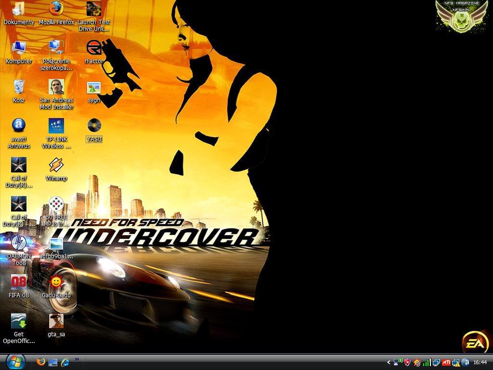Screen dimensions: 493x370
Task: Select the FIFA 08 desktop icon
Action: (19, 282)
